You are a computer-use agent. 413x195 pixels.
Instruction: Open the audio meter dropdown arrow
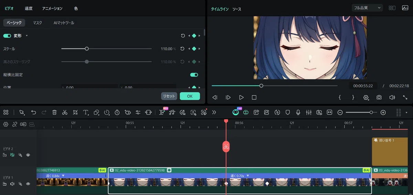406,112
